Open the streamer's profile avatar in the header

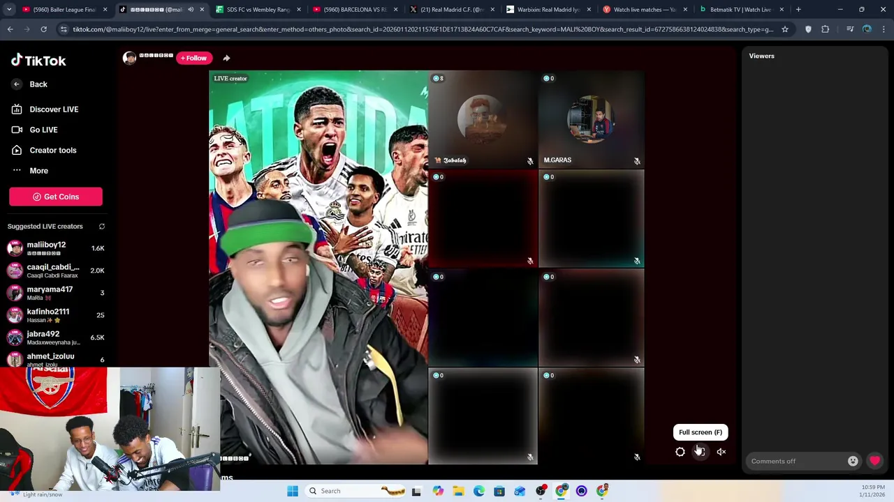pyautogui.click(x=129, y=58)
